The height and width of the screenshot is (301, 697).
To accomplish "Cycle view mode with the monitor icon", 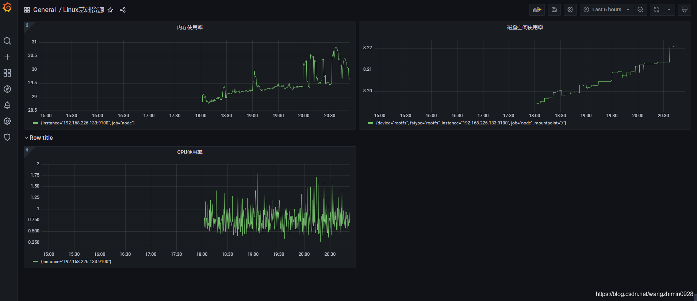I will click(685, 10).
